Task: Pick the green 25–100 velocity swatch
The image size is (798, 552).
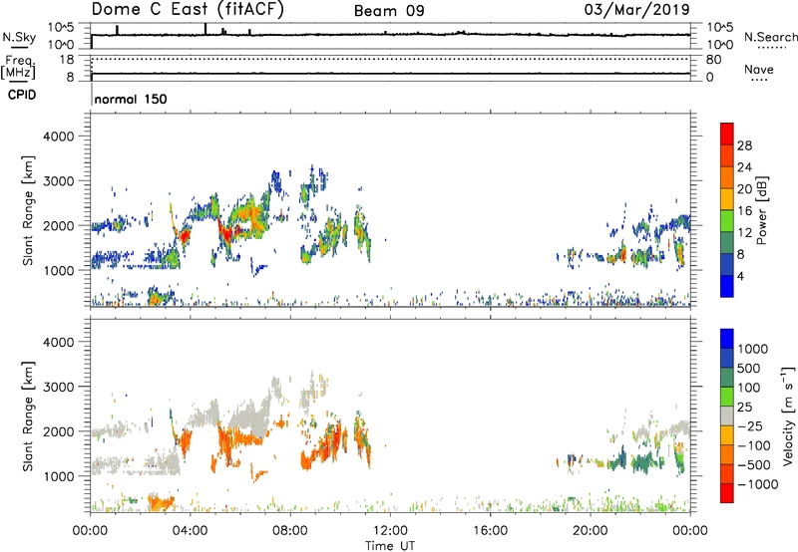Action: 727,397
